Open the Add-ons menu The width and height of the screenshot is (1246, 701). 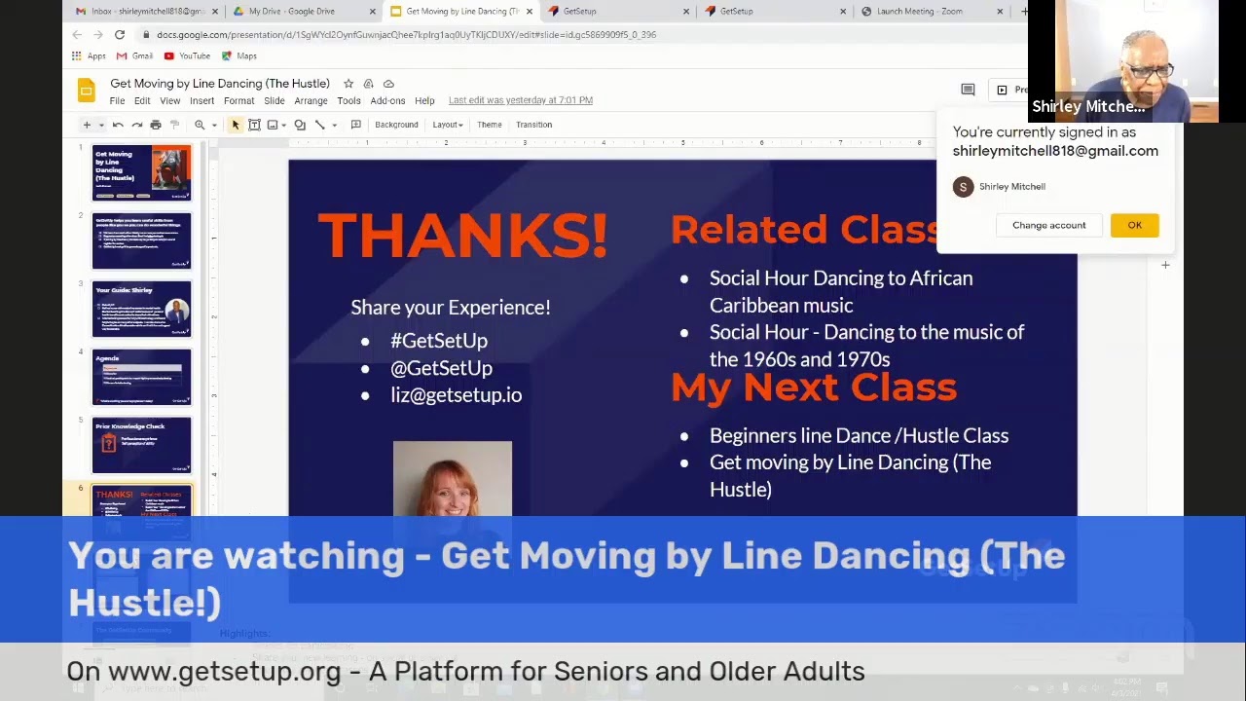[x=387, y=101]
